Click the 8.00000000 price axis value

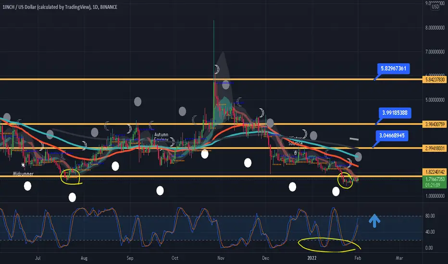(x=435, y=28)
